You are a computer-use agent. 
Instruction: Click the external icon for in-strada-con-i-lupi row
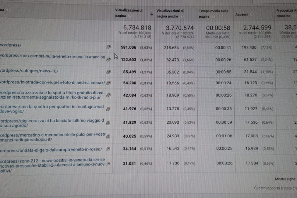click(108, 83)
